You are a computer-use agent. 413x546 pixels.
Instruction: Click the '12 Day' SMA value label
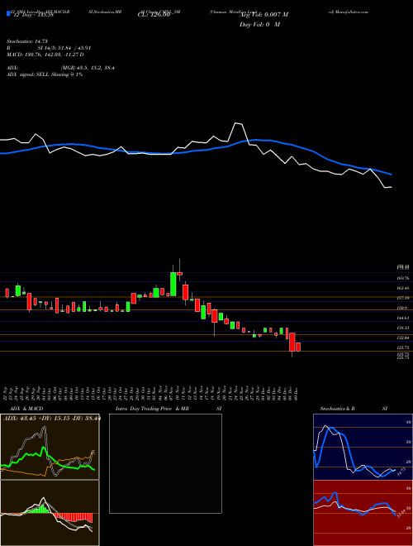pos(32,15)
